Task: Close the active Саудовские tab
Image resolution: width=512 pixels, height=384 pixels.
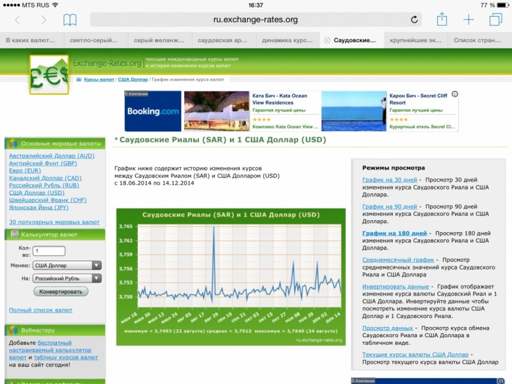Action: (x=327, y=40)
